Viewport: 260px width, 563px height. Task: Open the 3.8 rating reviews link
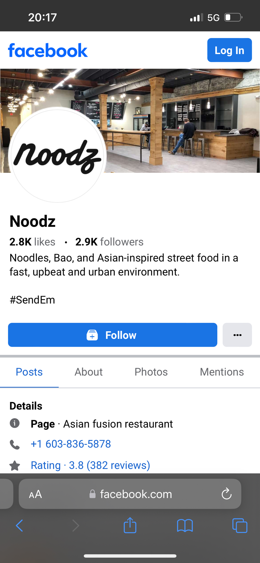[x=90, y=465]
